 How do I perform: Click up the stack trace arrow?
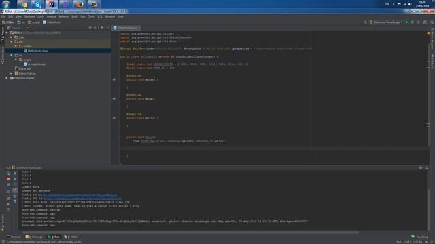(x=15, y=174)
